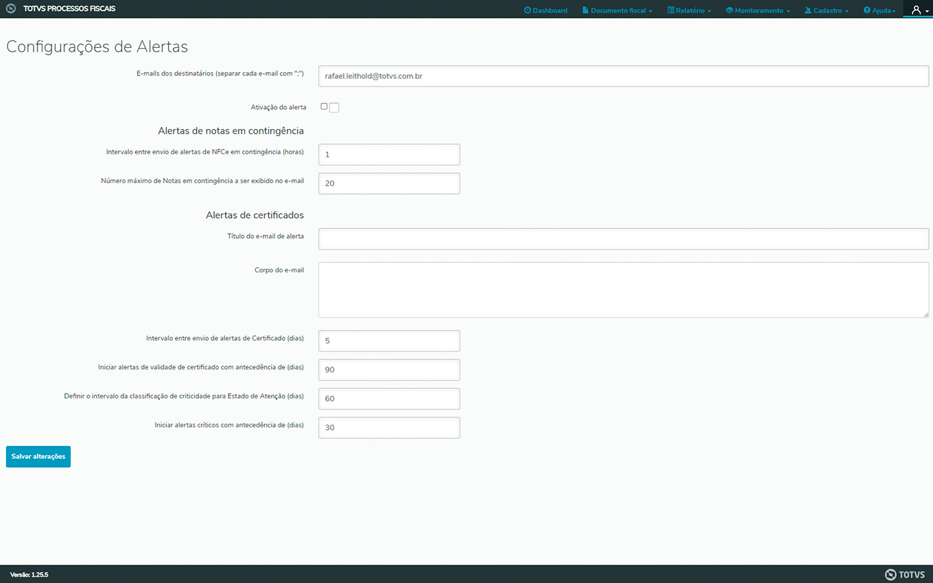Click inside the Corpo do e-mail textarea
933x583 pixels.
coord(623,289)
